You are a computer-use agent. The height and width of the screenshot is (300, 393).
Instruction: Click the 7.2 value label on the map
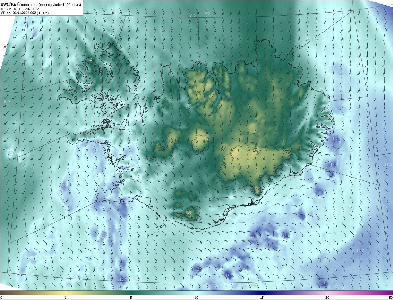click(x=208, y=13)
